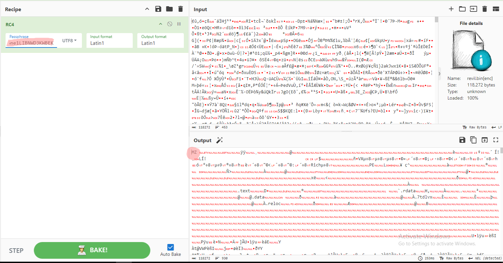Click the magic wand next to Output
Screen dimensions: 503x263
click(x=220, y=140)
